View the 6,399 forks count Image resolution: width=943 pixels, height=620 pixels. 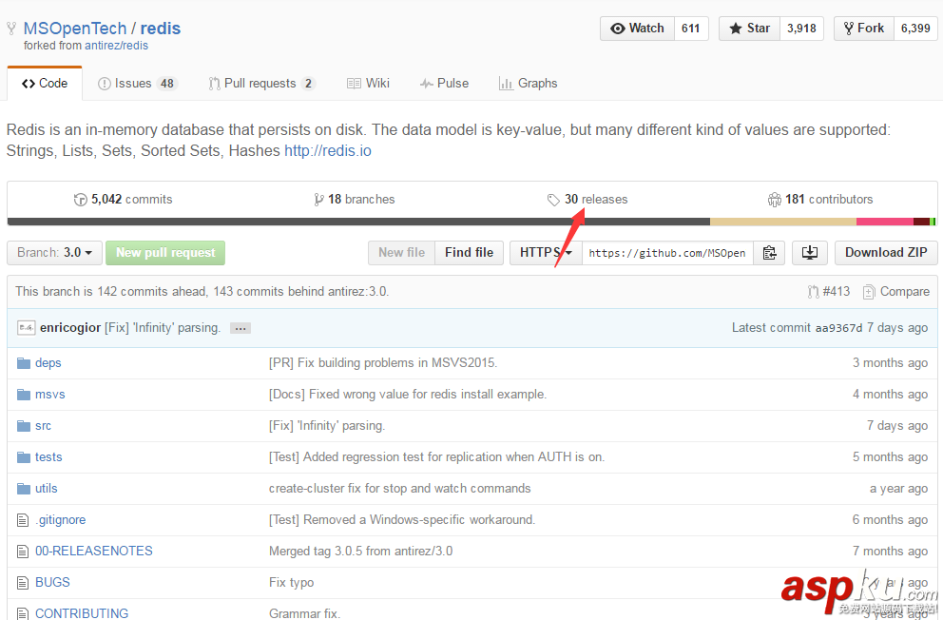tap(915, 29)
